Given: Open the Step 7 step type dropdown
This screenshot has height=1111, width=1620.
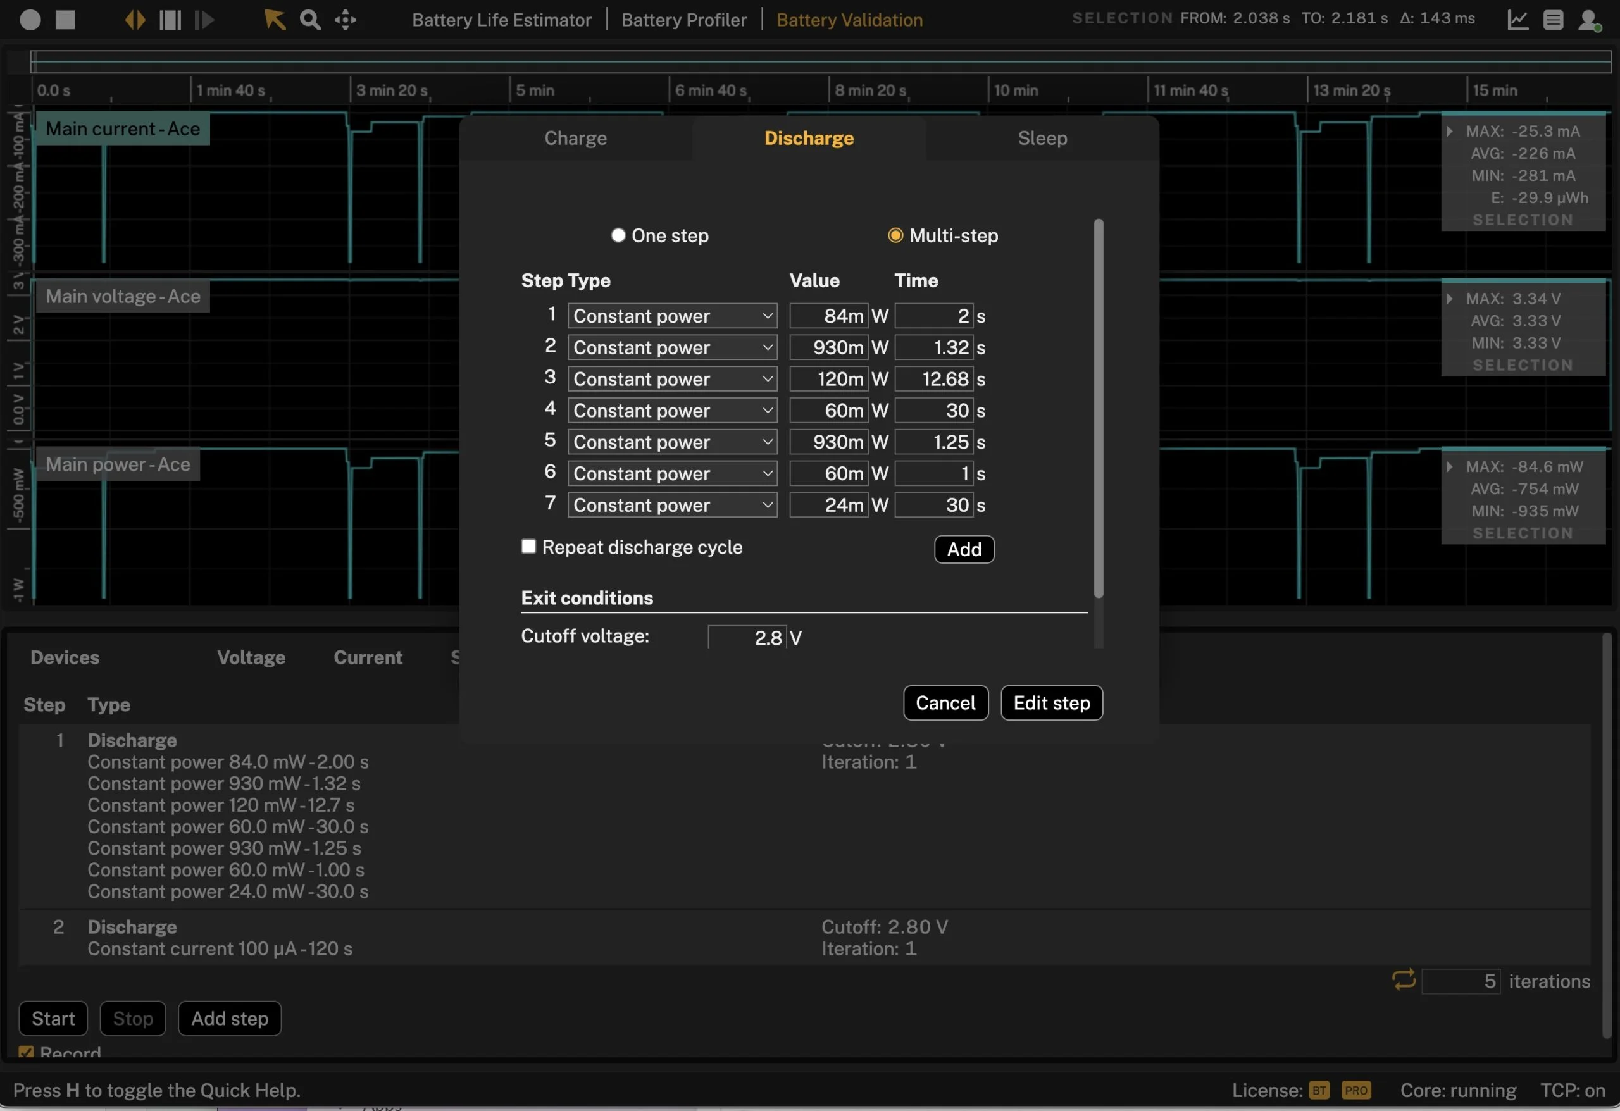Looking at the screenshot, I should (671, 505).
